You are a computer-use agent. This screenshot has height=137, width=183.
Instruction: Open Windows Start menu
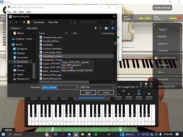coord(3,134)
